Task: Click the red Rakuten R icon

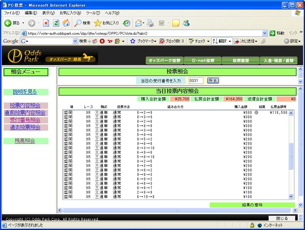Action: pyautogui.click(x=102, y=41)
